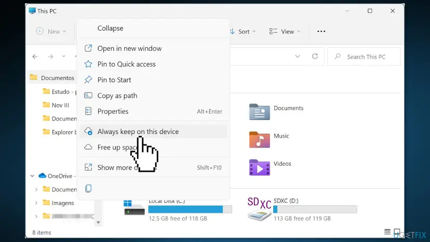430x242 pixels.
Task: Open the Documents folder icon
Action: [x=260, y=112]
